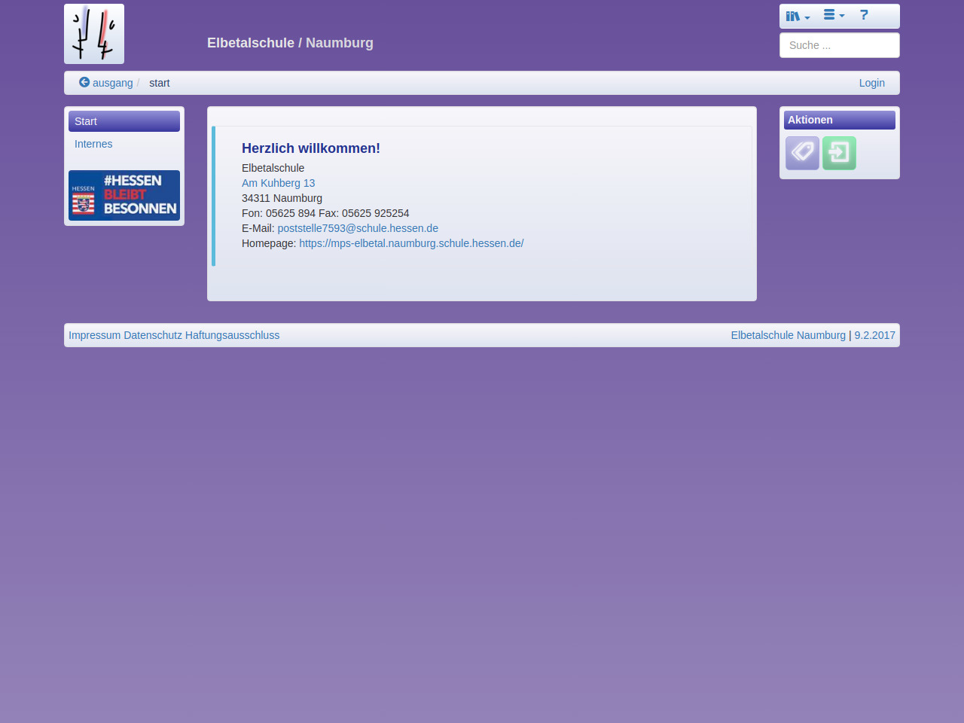The image size is (964, 723).
Task: Click the tags icon under Aktionen
Action: [802, 153]
